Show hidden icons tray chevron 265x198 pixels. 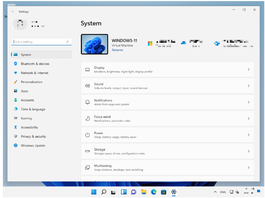pyautogui.click(x=215, y=192)
